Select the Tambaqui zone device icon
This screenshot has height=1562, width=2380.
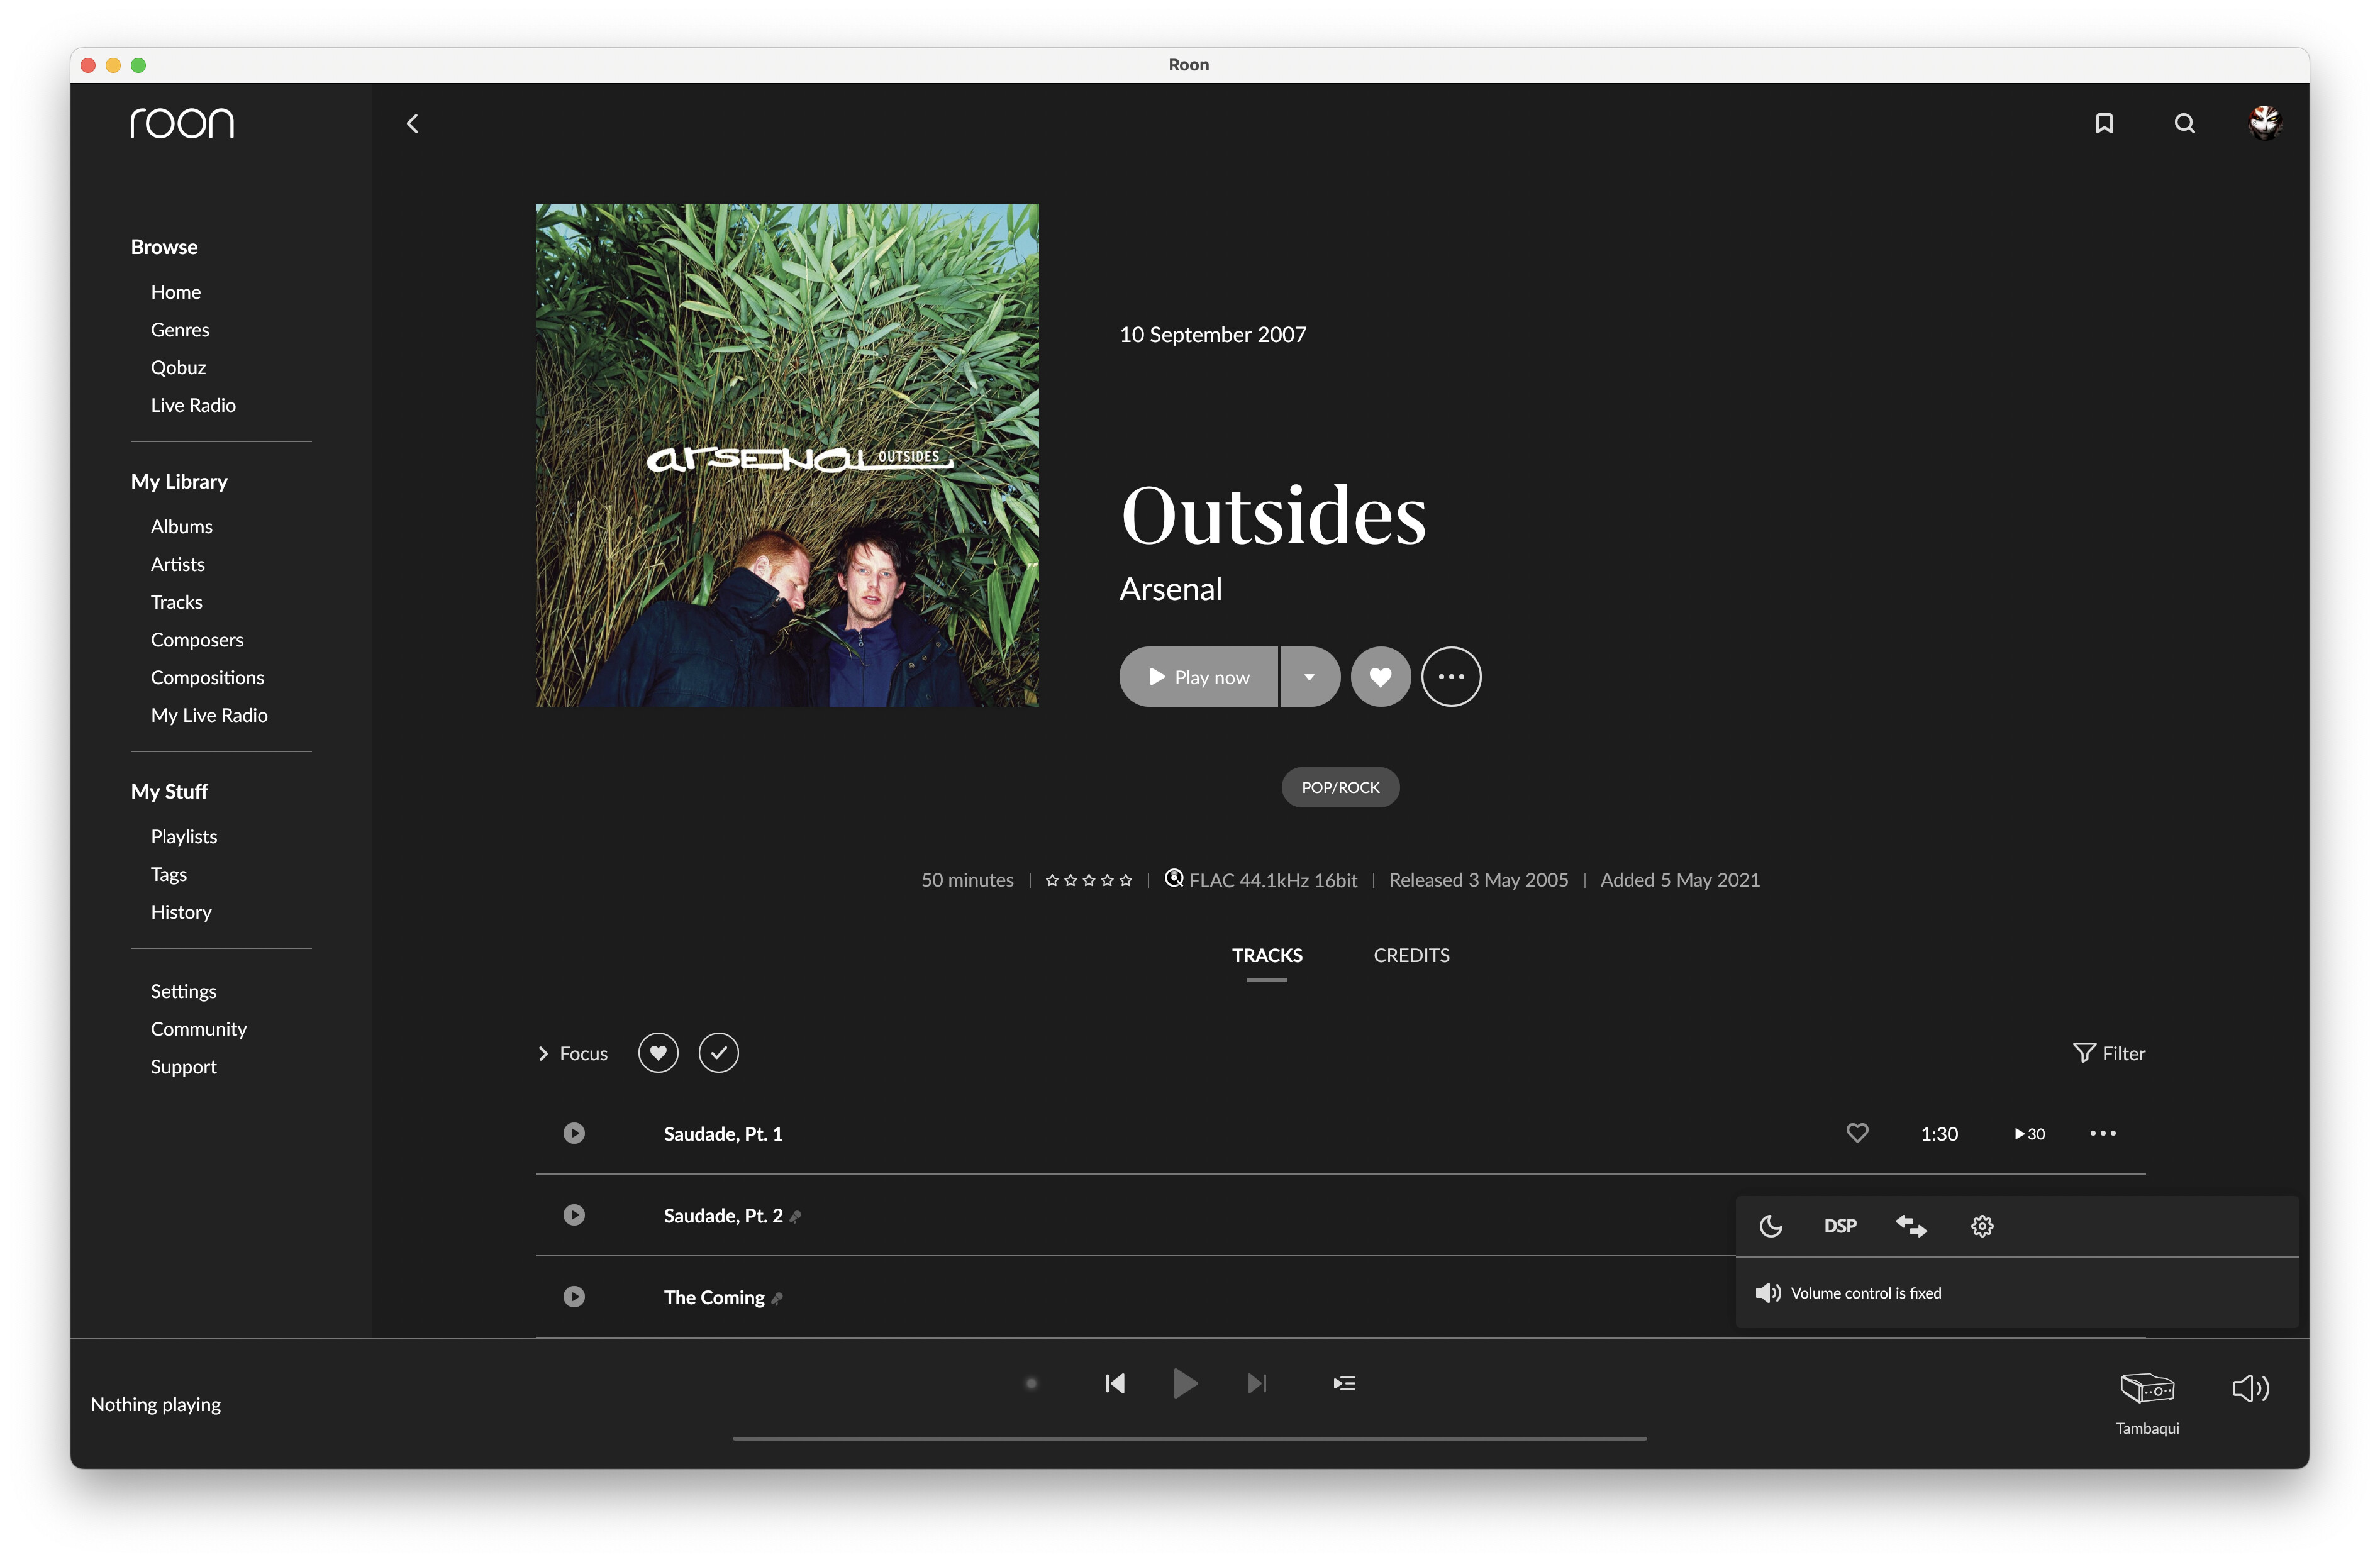point(2147,1388)
